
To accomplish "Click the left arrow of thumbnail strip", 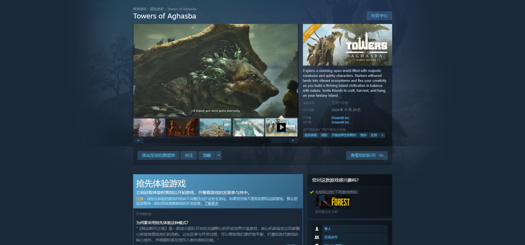I will click(x=138, y=140).
